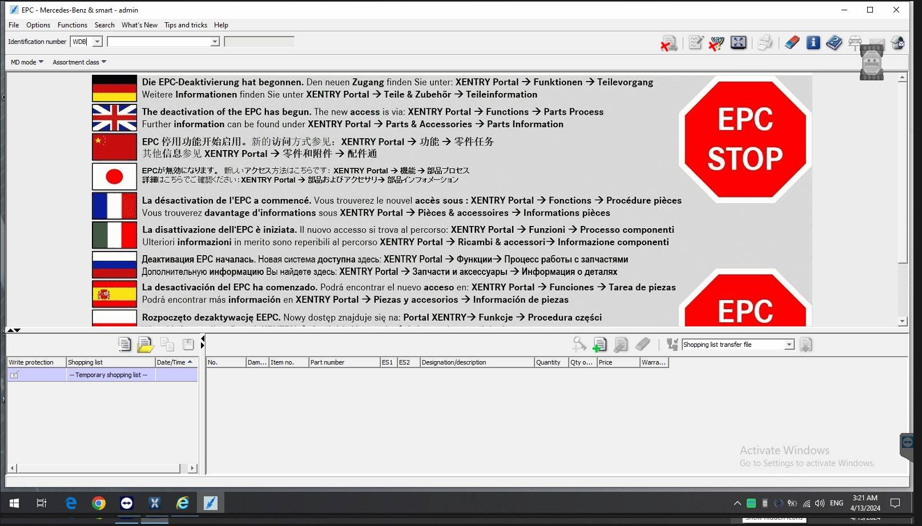Open the Tips and tricks menu
This screenshot has width=922, height=526.
(x=186, y=25)
